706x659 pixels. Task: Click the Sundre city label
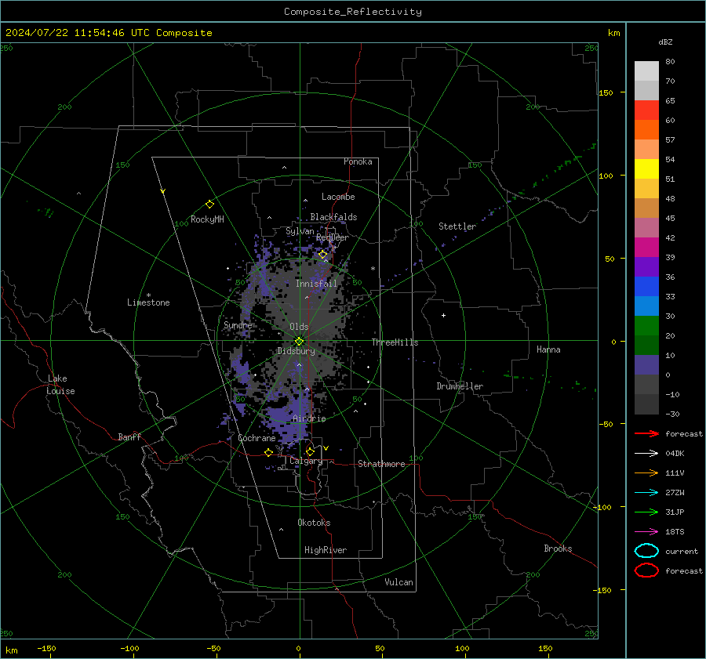(238, 324)
